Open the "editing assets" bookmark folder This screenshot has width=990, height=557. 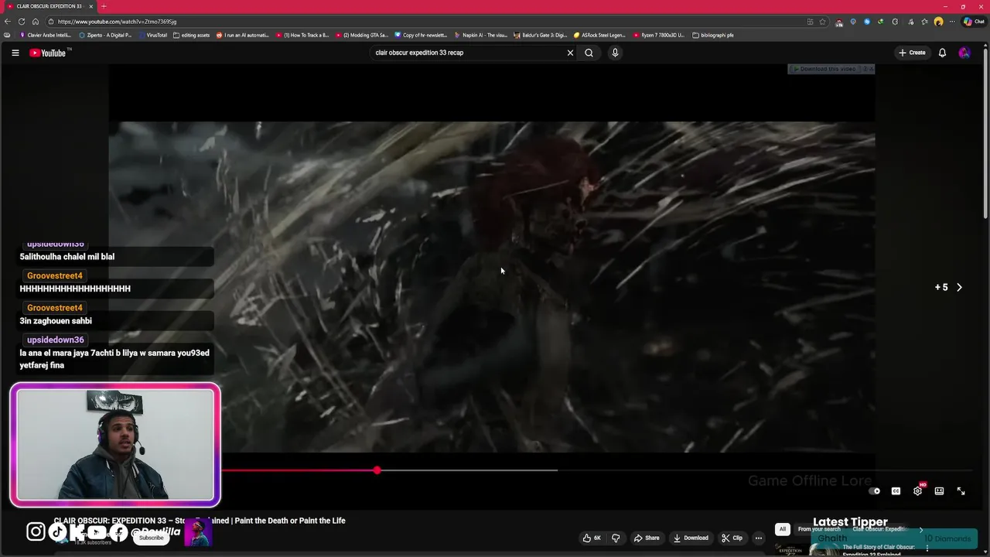tap(192, 35)
